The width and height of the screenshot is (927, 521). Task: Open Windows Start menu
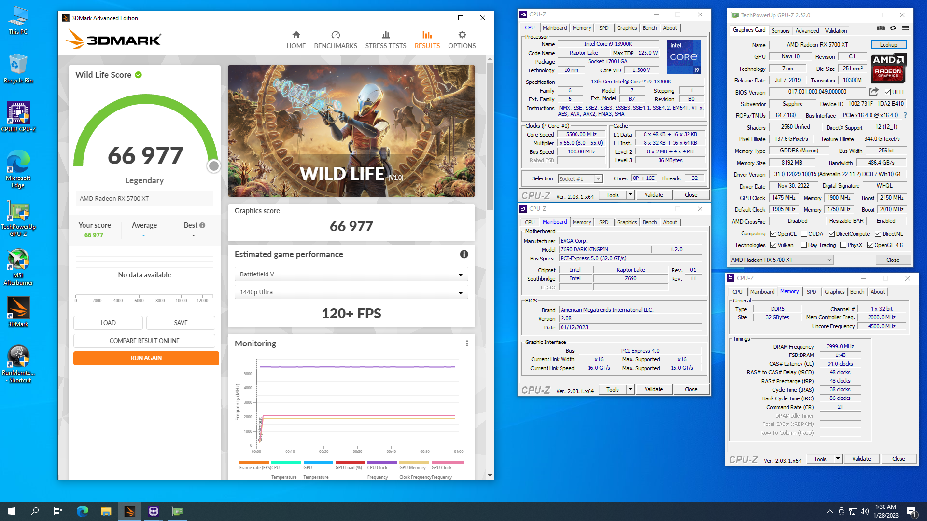[x=12, y=511]
